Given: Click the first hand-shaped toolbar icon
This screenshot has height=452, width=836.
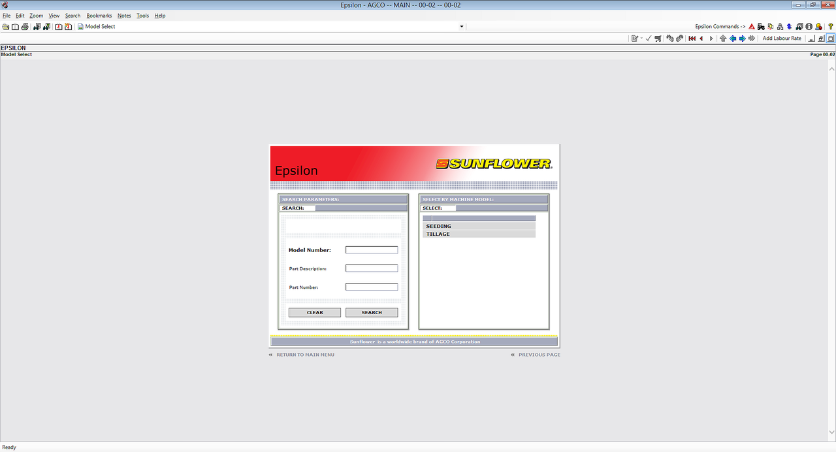Looking at the screenshot, I should pyautogui.click(x=670, y=39).
